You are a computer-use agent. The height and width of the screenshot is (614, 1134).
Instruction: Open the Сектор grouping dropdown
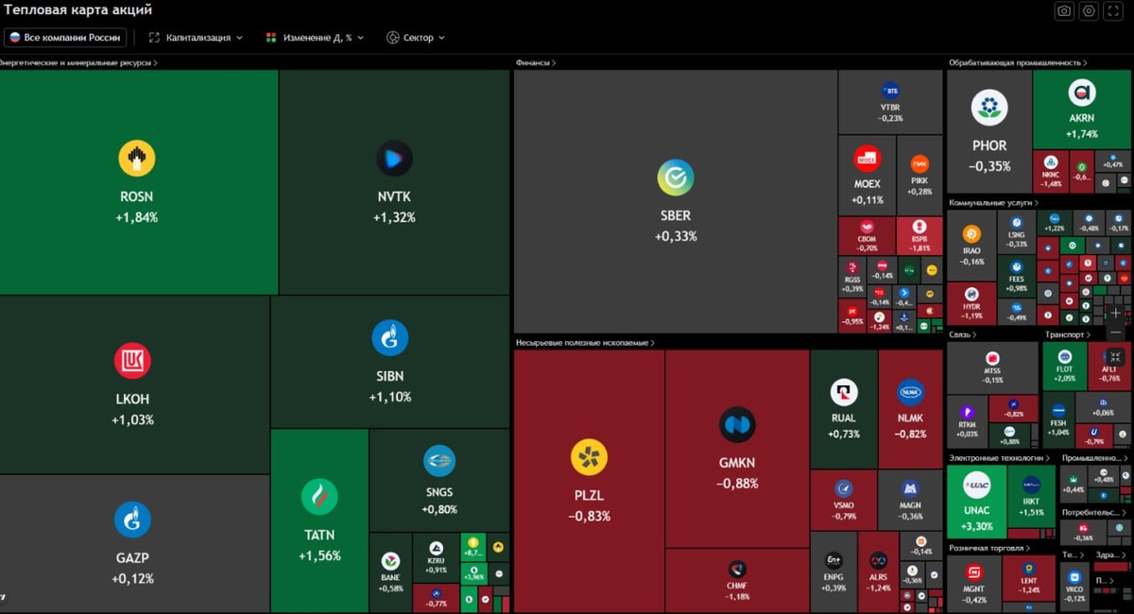pos(415,38)
